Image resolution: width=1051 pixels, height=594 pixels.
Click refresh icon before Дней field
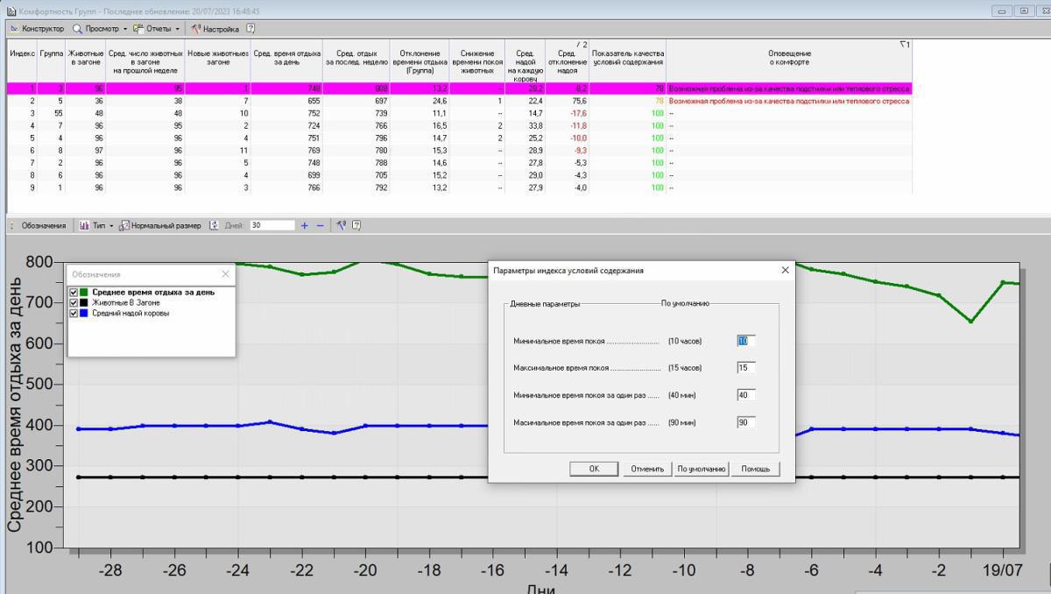pyautogui.click(x=214, y=225)
